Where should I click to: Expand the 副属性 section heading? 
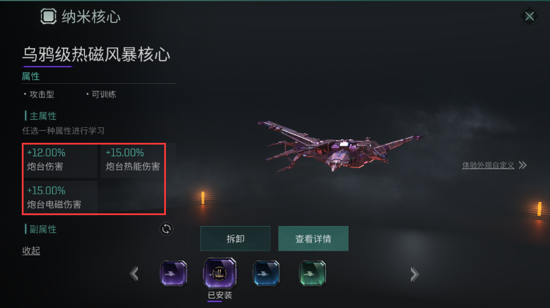(43, 229)
